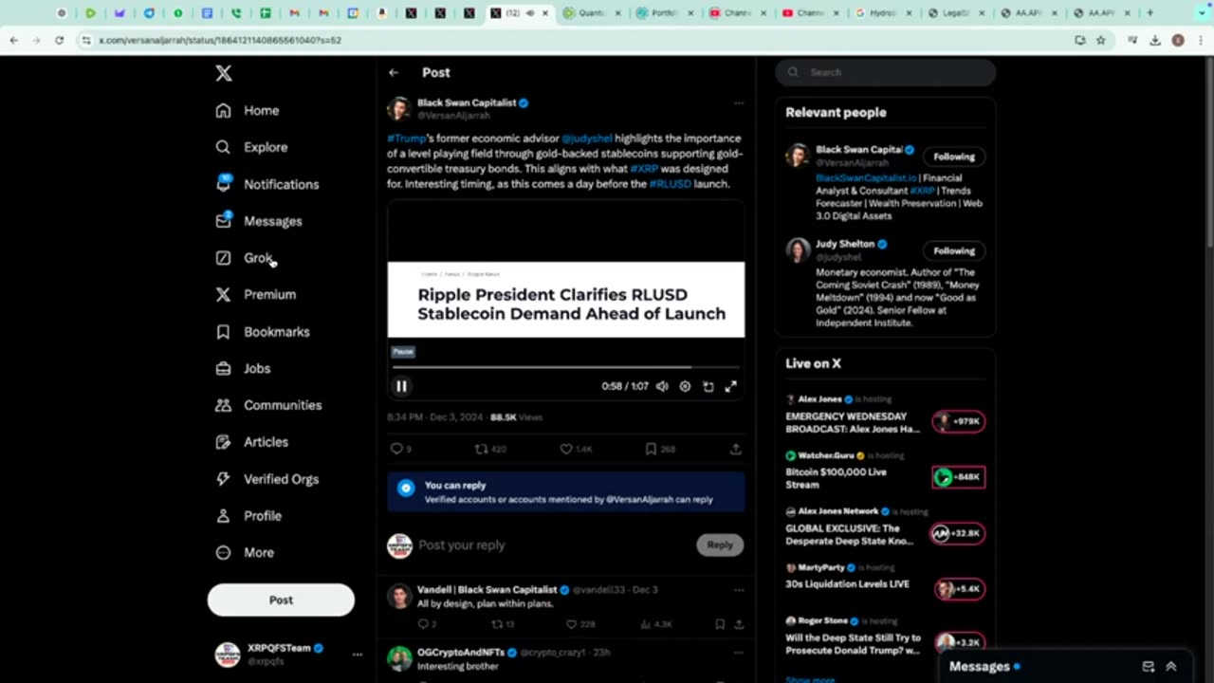Click the search box on X
The image size is (1214, 683).
pos(886,72)
